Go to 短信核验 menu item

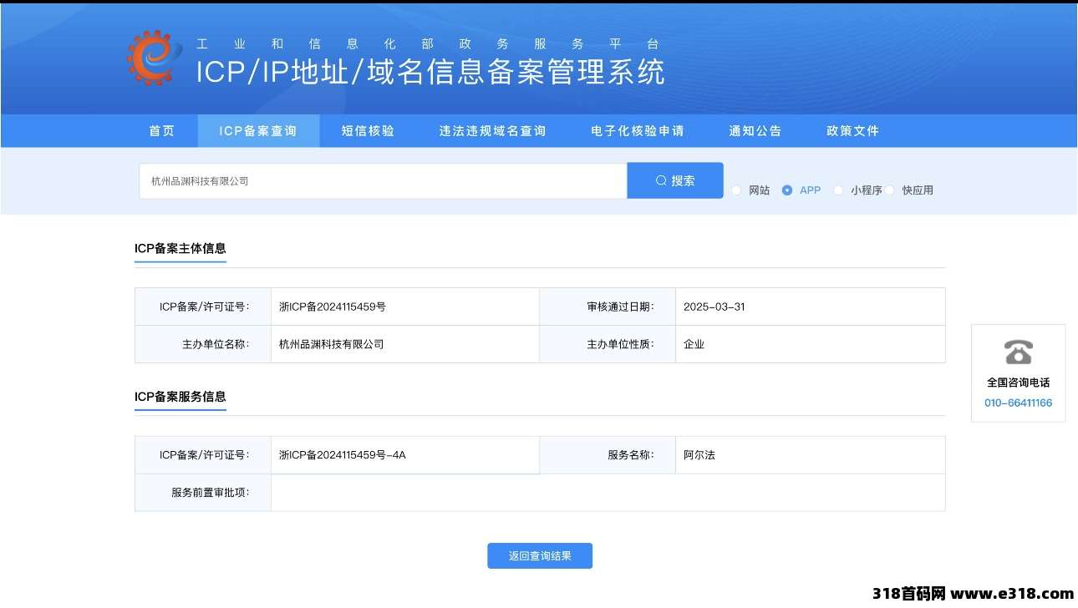click(368, 131)
